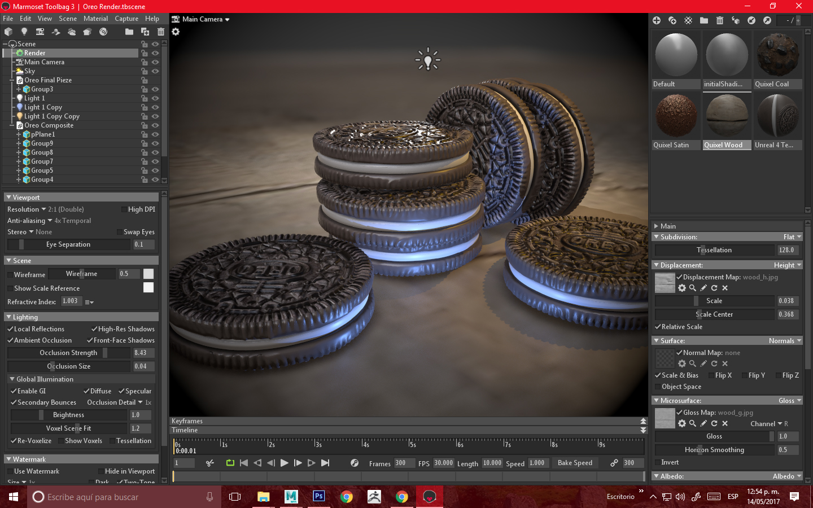Create a new material with plus icon

pos(657,20)
